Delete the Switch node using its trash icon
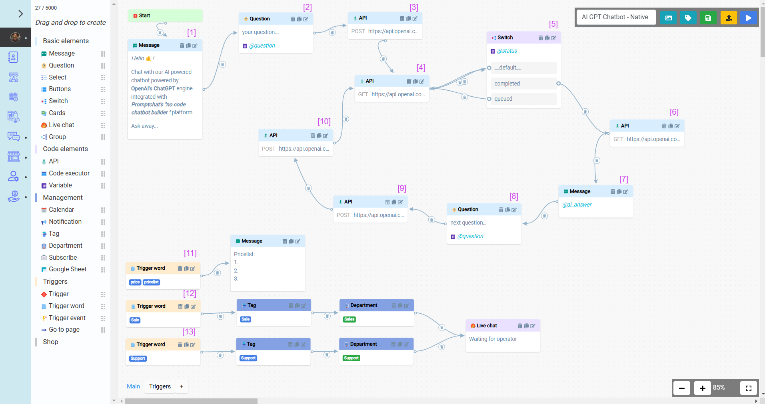Image resolution: width=765 pixels, height=404 pixels. pos(541,38)
